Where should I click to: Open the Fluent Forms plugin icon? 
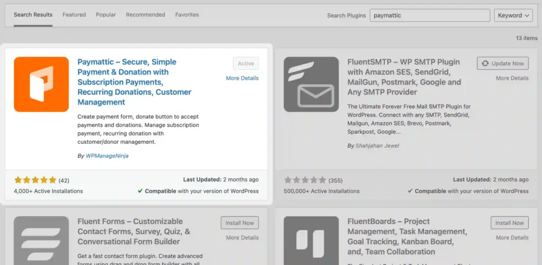[41, 241]
